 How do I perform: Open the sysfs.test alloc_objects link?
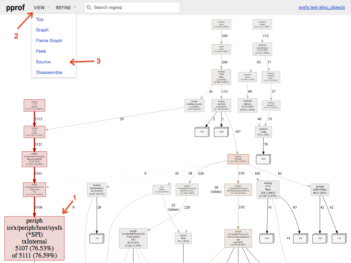click(322, 8)
